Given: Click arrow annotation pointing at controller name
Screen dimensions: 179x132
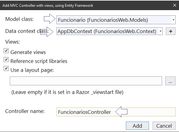Looking at the screenshot, I should (121, 112).
